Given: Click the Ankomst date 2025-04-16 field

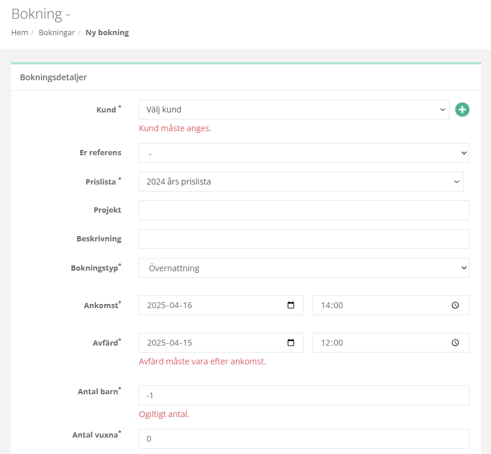Looking at the screenshot, I should click(x=211, y=305).
